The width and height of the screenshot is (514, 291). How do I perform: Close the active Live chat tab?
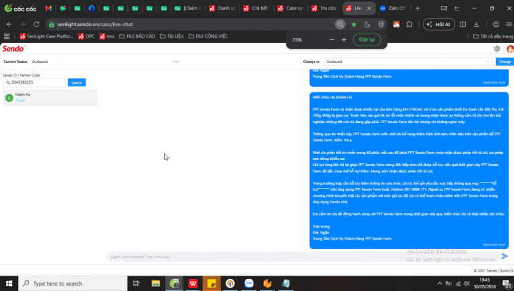coord(369,8)
